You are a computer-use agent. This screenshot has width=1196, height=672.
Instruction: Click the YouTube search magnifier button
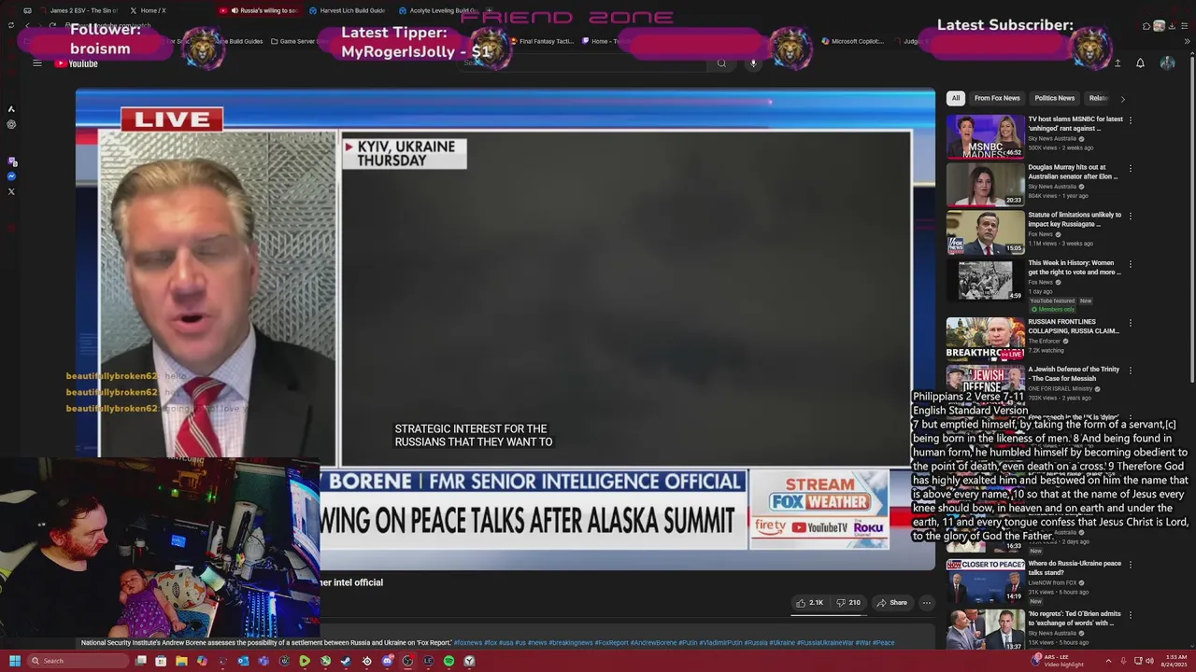point(721,63)
